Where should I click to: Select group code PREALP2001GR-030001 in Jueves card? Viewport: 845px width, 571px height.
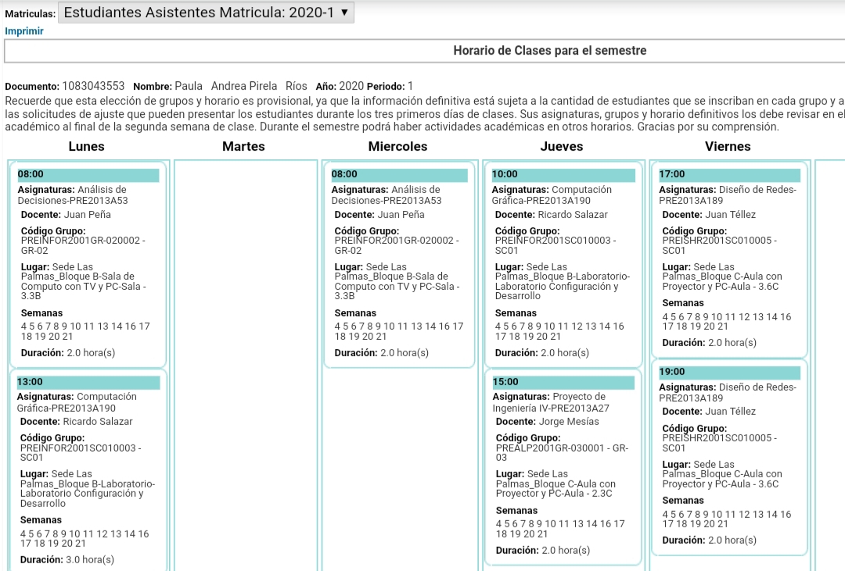point(562,452)
